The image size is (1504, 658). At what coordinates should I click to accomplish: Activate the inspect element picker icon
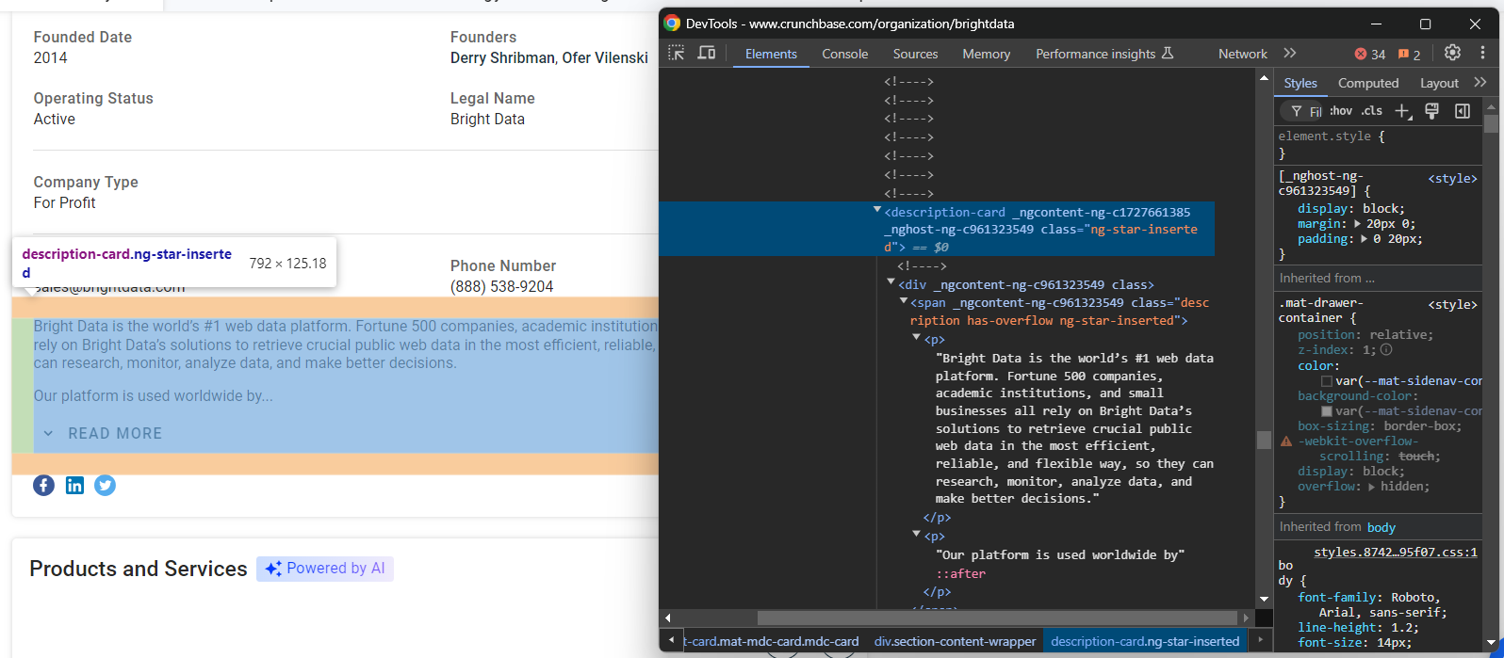676,53
